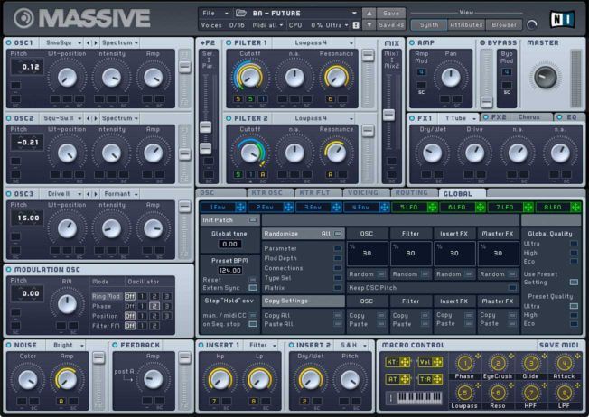Enable Extern Sync checkbox
589x417 pixels.
coord(253,288)
